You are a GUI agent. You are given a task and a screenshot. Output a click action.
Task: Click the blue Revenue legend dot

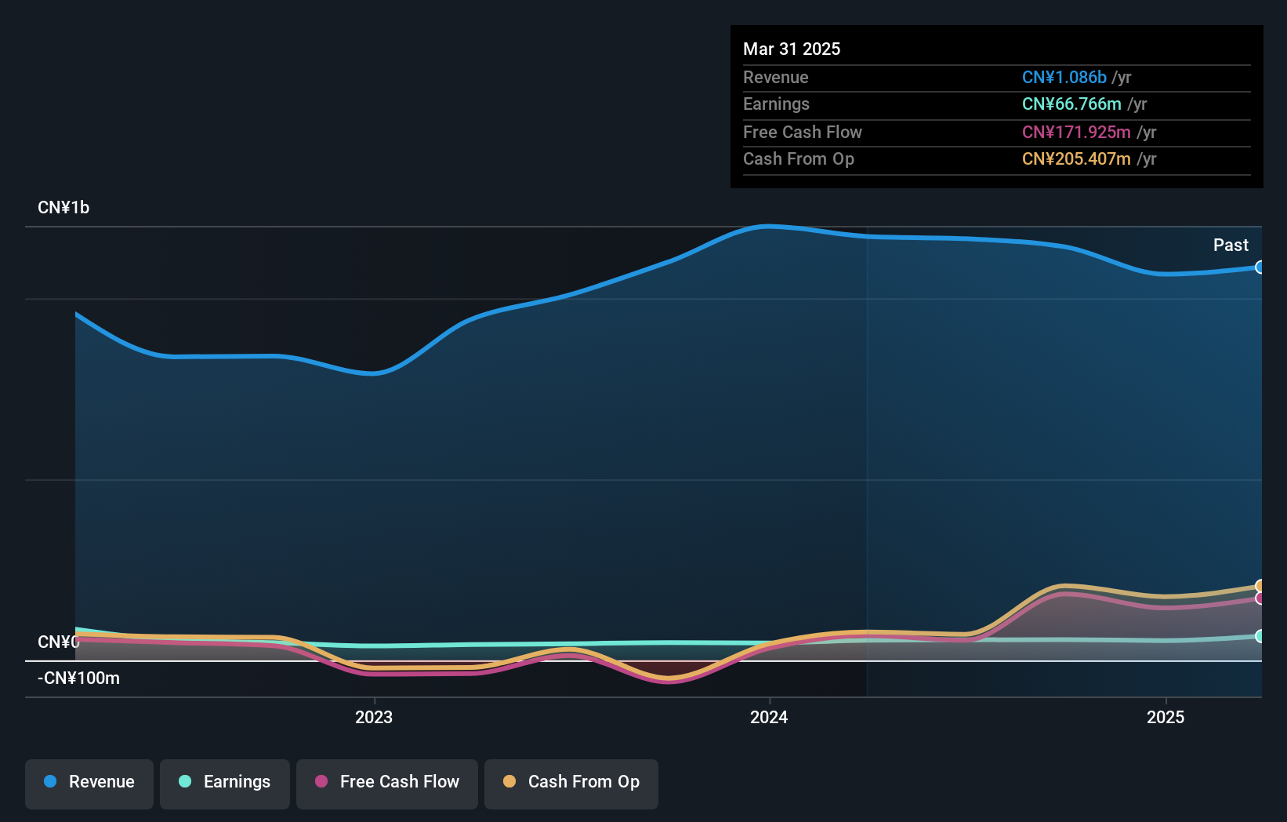(50, 781)
